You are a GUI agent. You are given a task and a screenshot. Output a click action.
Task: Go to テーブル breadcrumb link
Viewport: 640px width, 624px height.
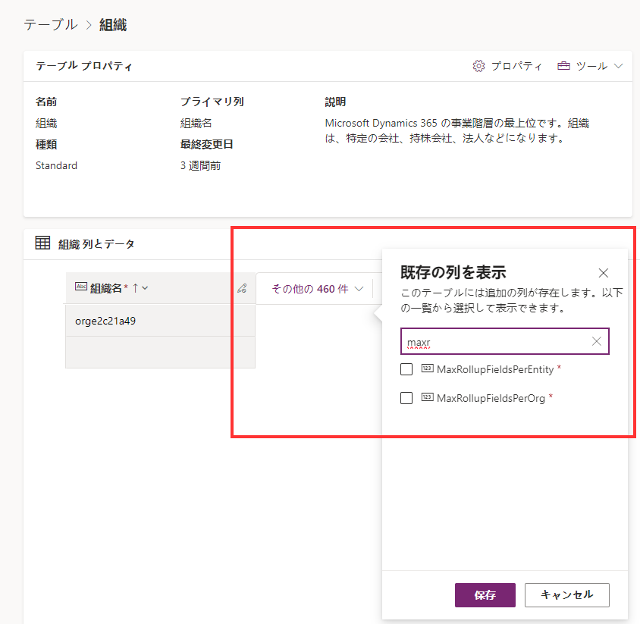pyautogui.click(x=51, y=25)
